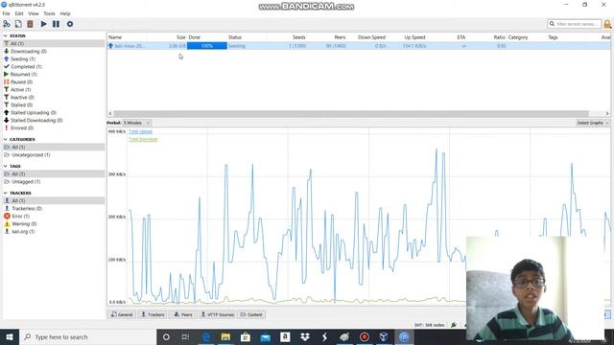Viewport: 614px width, 345px height.
Task: Switch to the Peers tab
Action: coord(183,314)
